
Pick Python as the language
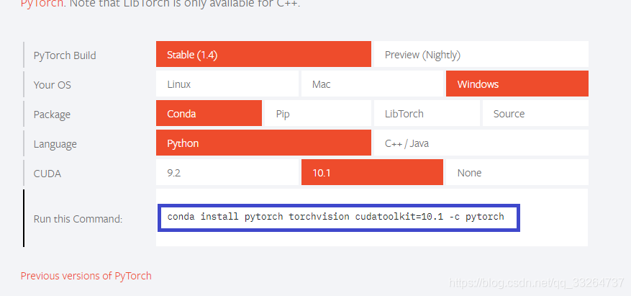click(x=263, y=143)
